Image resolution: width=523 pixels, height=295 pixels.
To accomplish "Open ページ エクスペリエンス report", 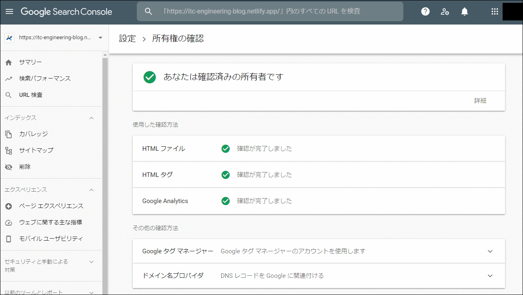I will click(x=51, y=206).
